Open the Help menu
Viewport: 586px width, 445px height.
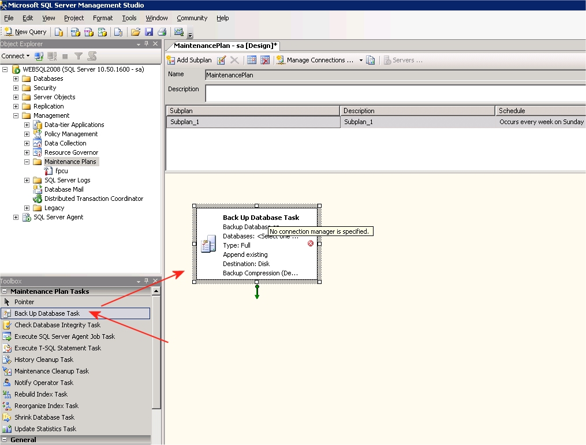coord(223,18)
